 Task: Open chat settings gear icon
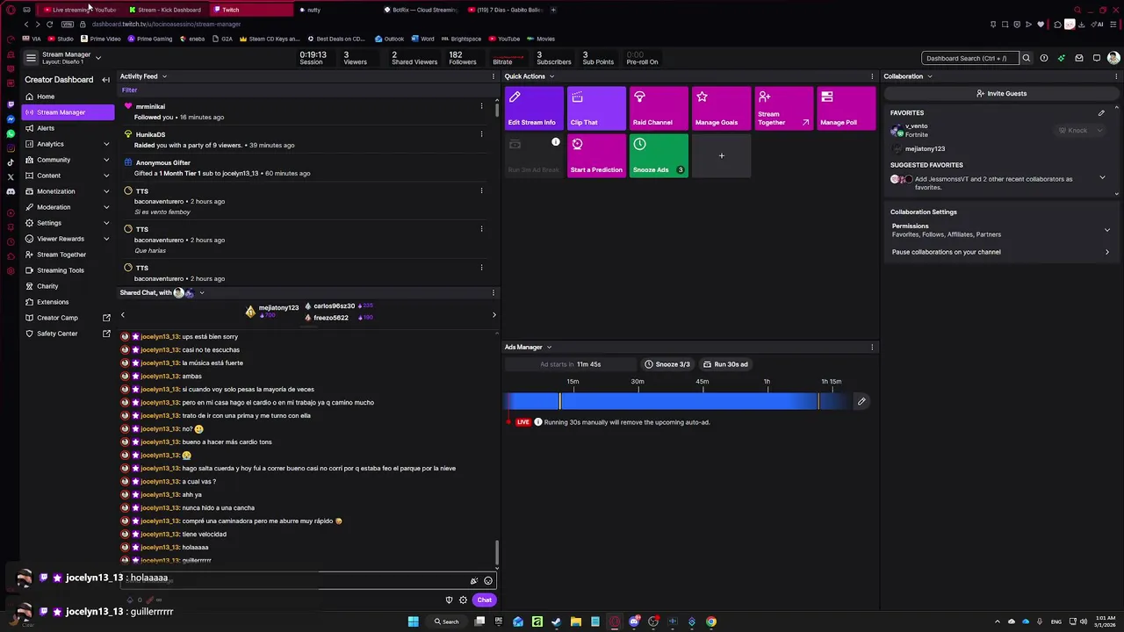[x=463, y=600]
